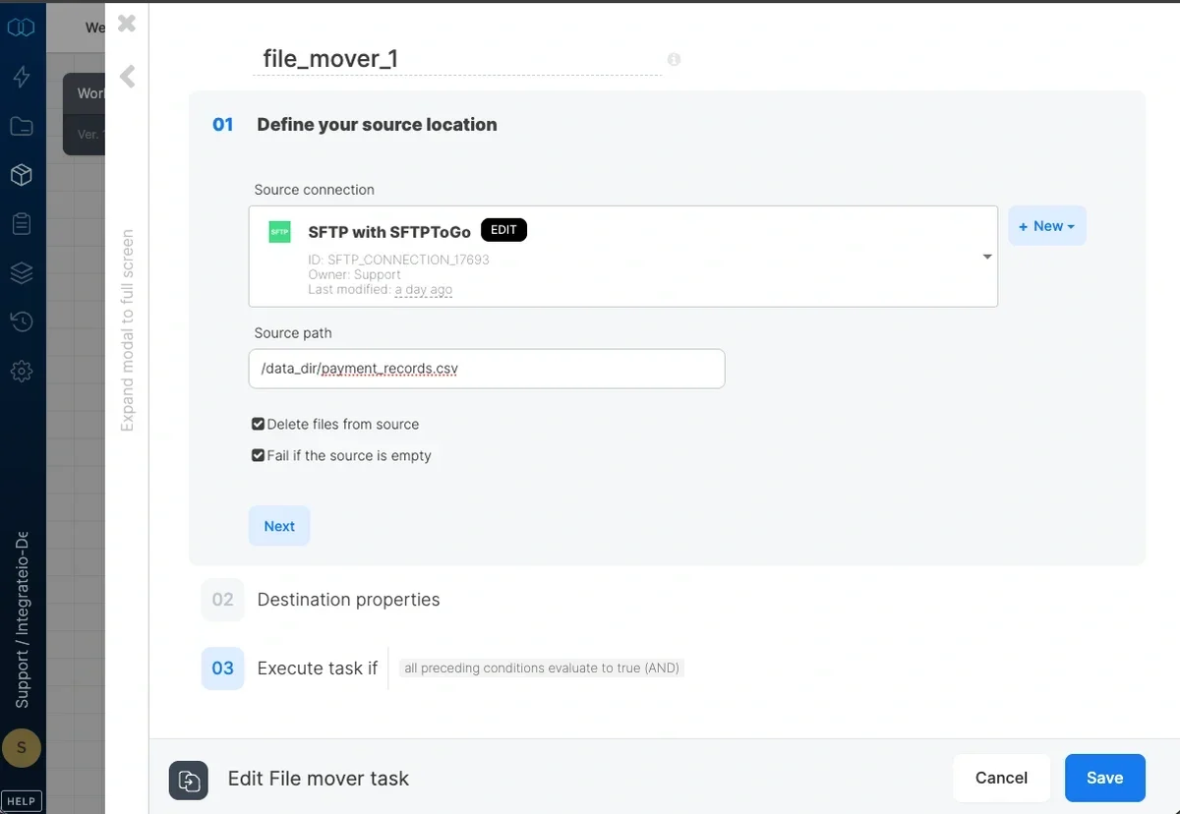
Task: Open the Execute task if condition dropdown
Action: pyautogui.click(x=540, y=667)
